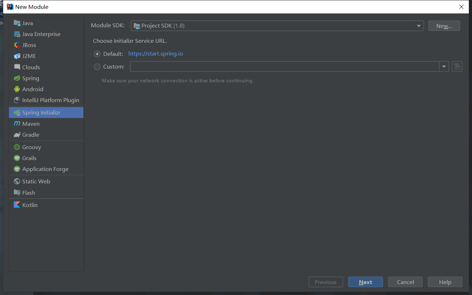Click the icon button beside Custom URL field
This screenshot has width=472, height=295.
[457, 66]
